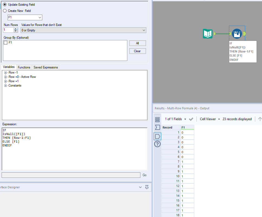Image resolution: width=262 pixels, height=217 pixels.
Task: Switch to the Variables tab
Action: pyautogui.click(x=9, y=67)
